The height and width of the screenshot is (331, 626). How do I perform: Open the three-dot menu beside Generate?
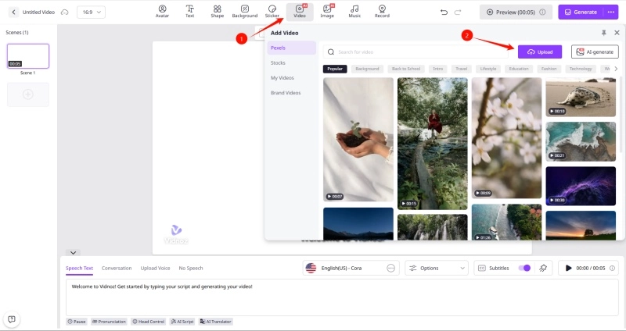coord(611,12)
